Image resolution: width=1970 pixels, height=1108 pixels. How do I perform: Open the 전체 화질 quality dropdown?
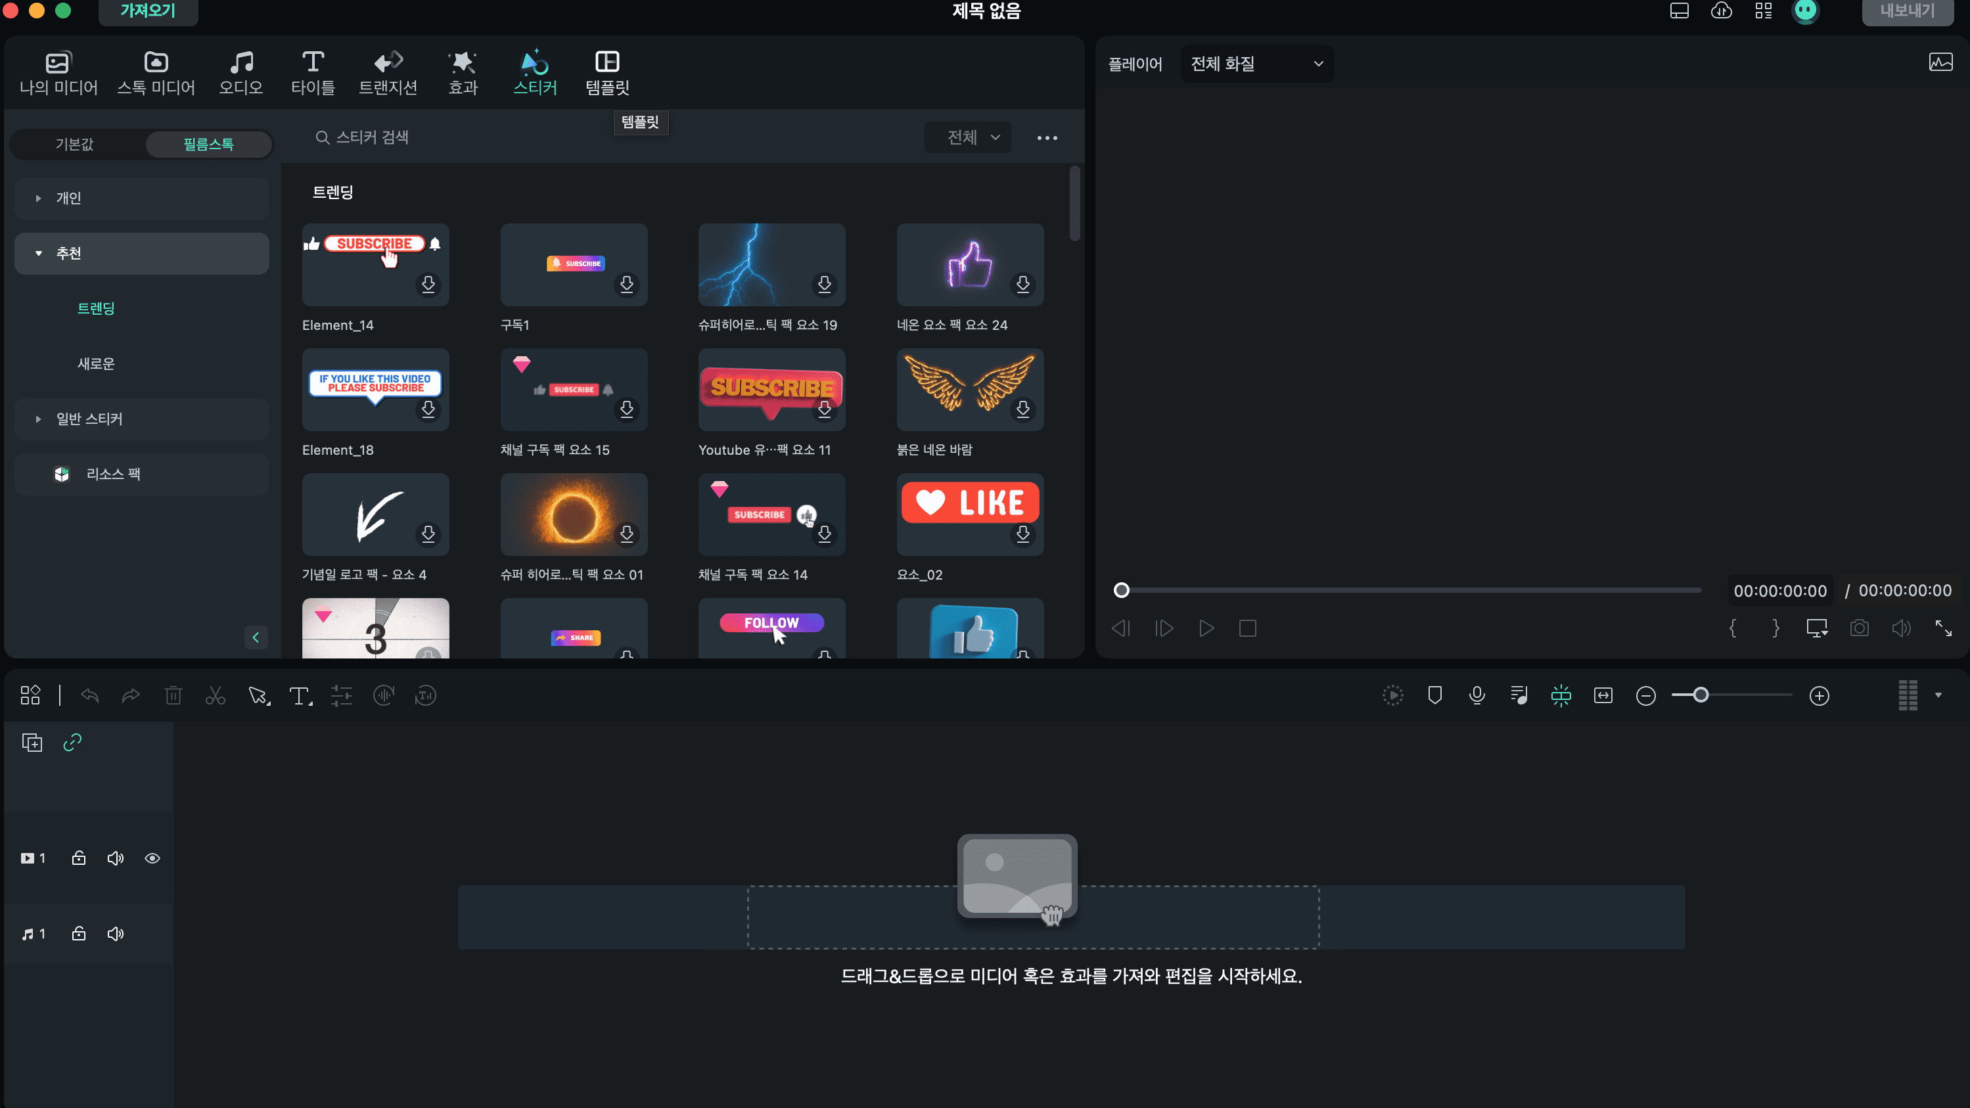point(1256,64)
